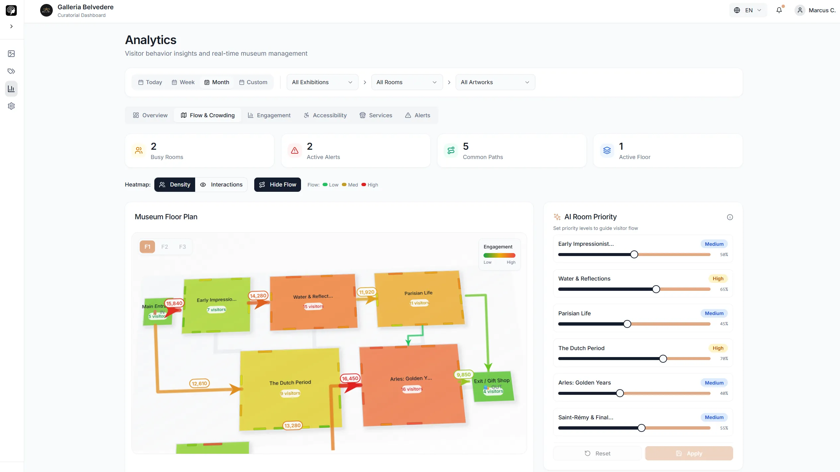This screenshot has height=472, width=840.
Task: Adjust The Dutch Period priority slider
Action: pyautogui.click(x=663, y=358)
